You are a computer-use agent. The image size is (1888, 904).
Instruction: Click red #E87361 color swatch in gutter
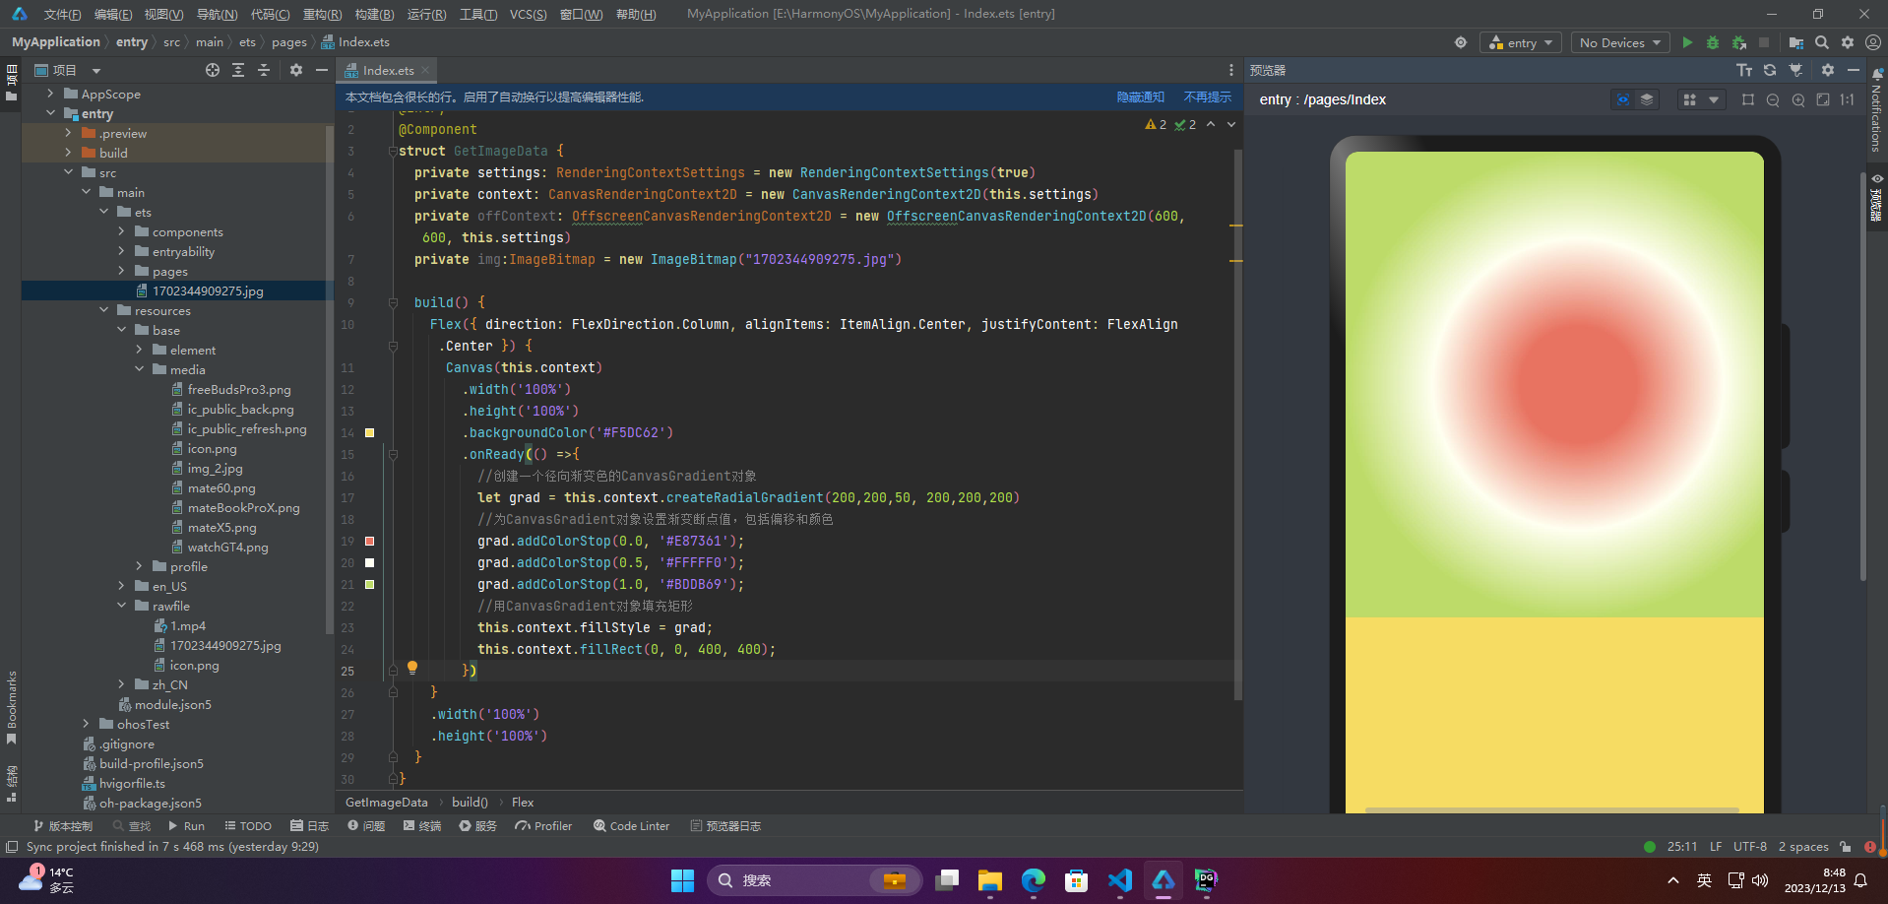370,541
